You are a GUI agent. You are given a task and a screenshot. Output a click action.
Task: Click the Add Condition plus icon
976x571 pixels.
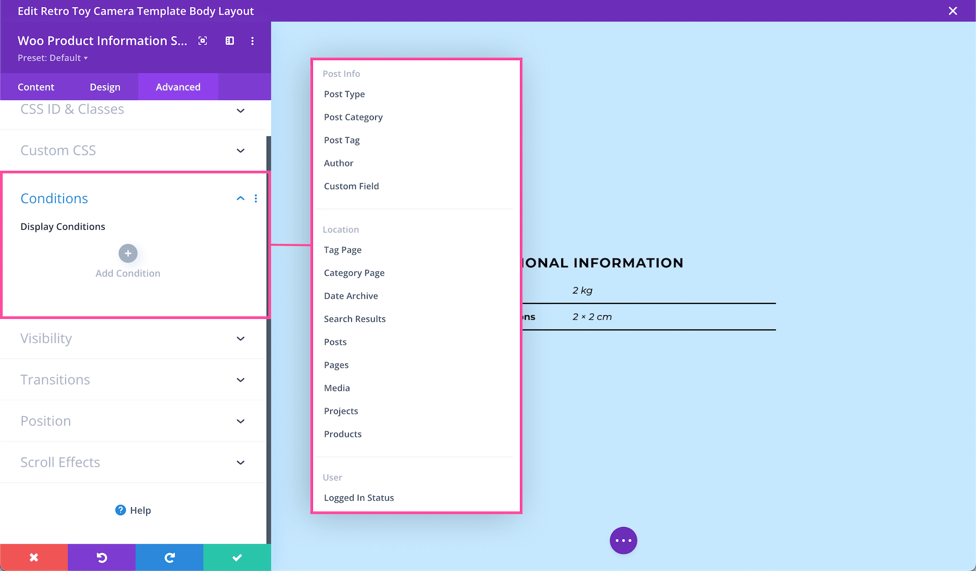coord(127,253)
